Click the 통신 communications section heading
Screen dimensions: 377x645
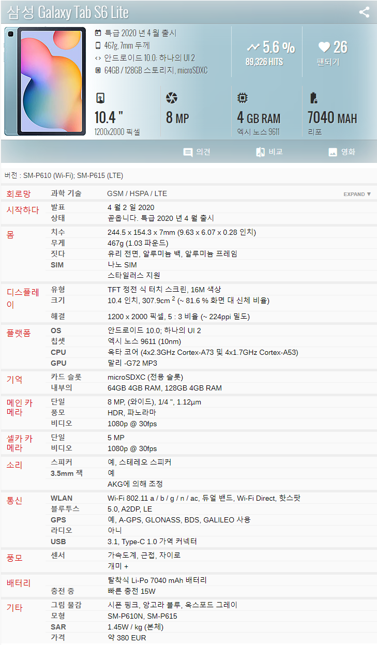[14, 501]
